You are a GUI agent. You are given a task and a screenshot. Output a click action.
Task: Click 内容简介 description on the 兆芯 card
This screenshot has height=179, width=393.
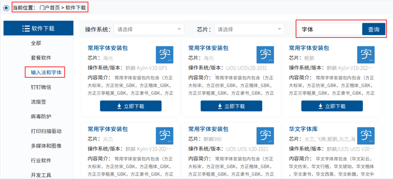131,166
